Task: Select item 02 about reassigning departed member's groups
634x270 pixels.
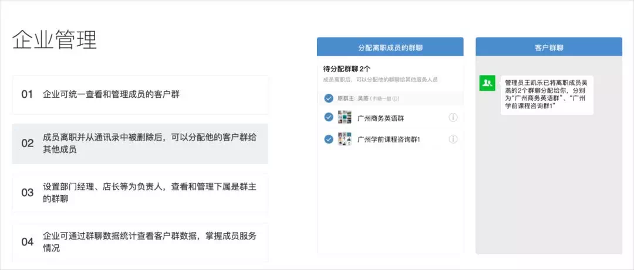Action: pyautogui.click(x=140, y=143)
